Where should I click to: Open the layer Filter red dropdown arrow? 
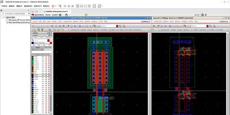point(48,40)
